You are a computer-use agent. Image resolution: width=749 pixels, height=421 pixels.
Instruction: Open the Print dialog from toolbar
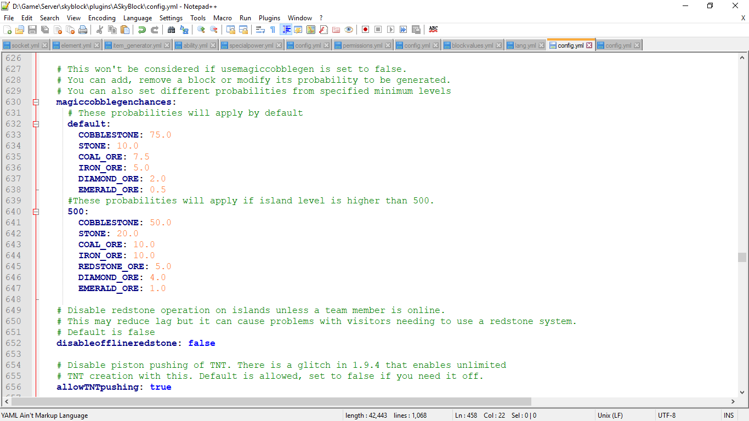pyautogui.click(x=83, y=30)
